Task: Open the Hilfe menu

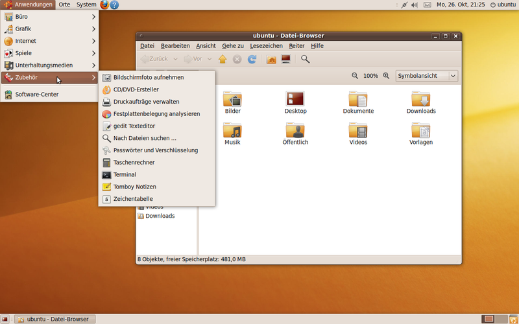Action: (317, 46)
